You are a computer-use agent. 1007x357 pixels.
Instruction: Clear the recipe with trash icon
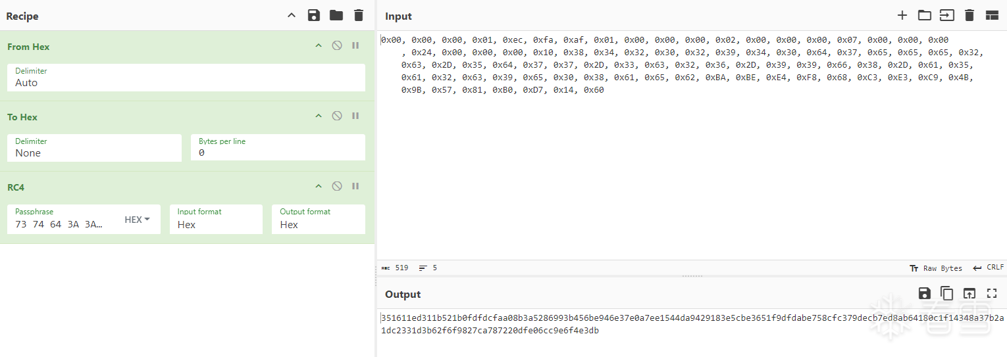pos(359,16)
